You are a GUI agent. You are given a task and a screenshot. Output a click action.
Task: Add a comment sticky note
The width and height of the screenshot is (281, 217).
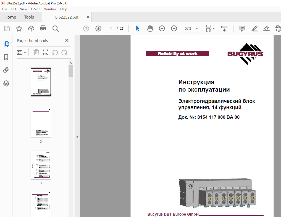pyautogui.click(x=242, y=29)
